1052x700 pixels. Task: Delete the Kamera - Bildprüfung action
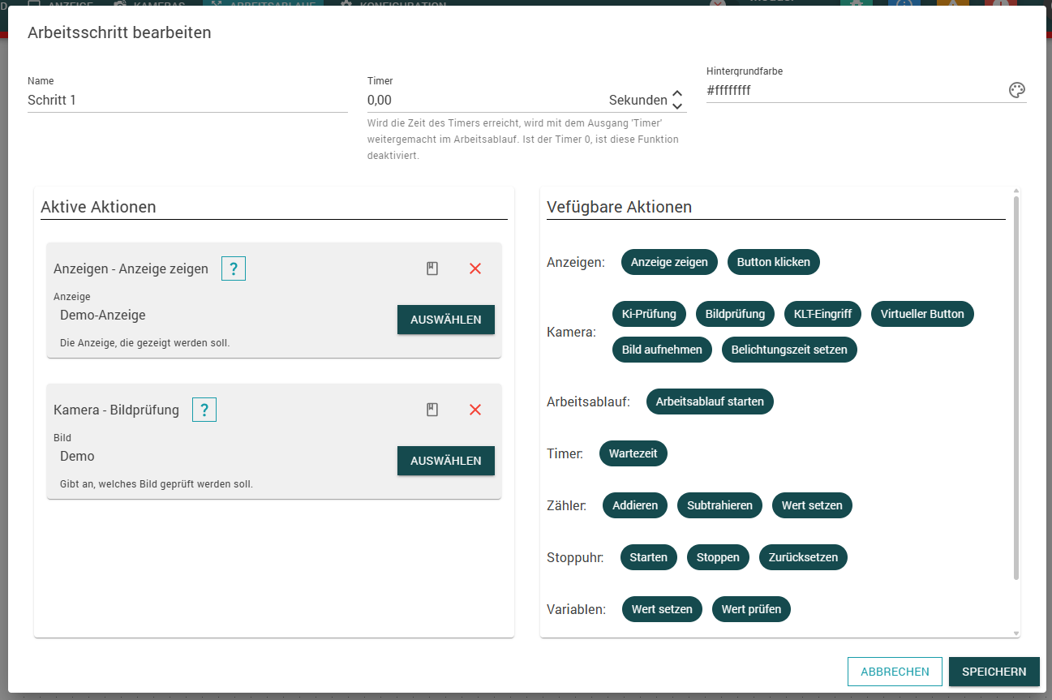click(x=475, y=410)
